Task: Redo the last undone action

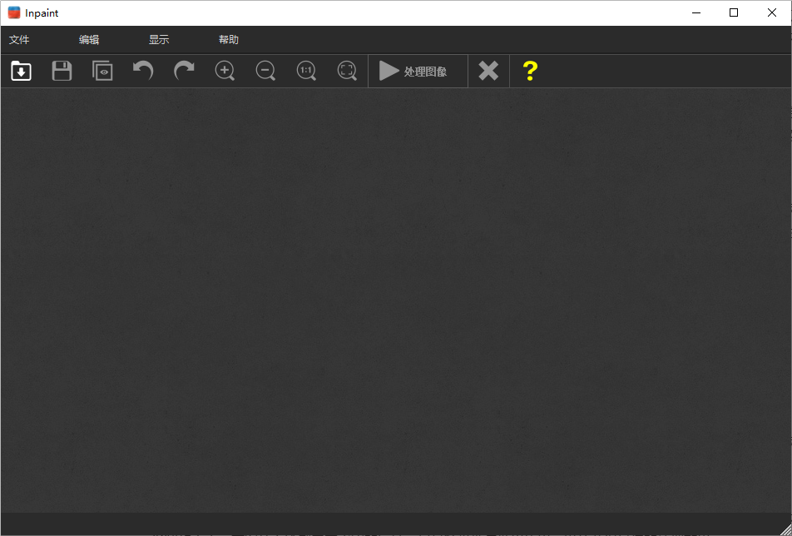Action: click(183, 71)
